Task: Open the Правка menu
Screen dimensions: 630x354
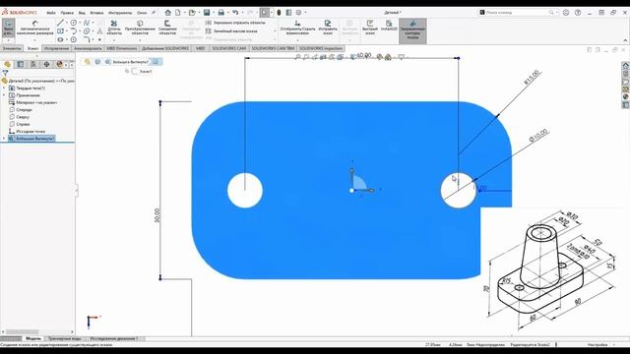Action: (67, 13)
